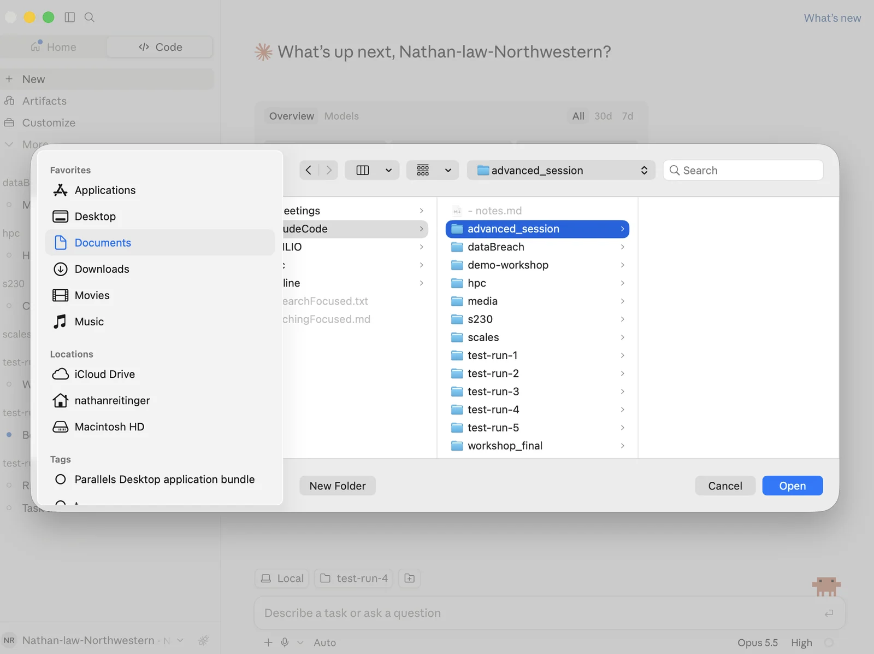Click the search magnifier in title bar
This screenshot has width=874, height=654.
point(90,17)
